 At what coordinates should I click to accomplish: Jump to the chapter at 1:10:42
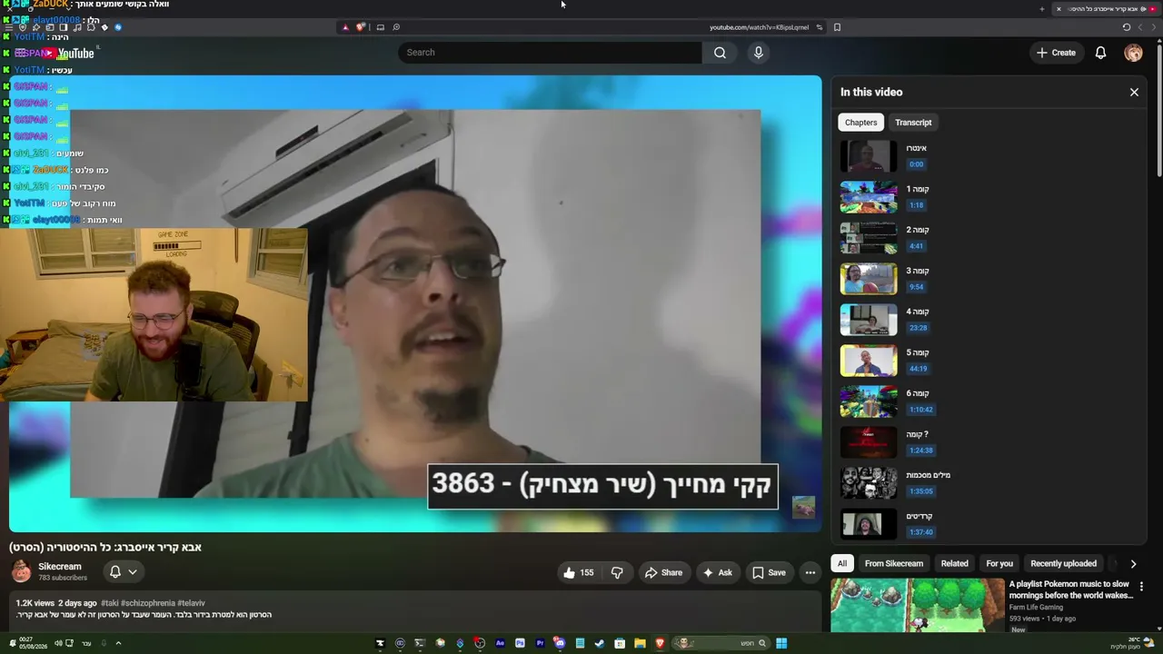pyautogui.click(x=920, y=410)
